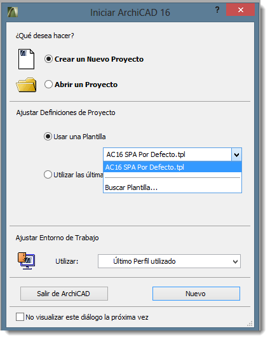The image size is (270, 340).
Task: Select Utilizar las últimas radio option
Action: pyautogui.click(x=48, y=175)
